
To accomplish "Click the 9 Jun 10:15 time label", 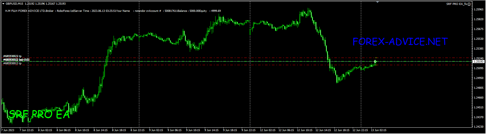I will pyautogui.click(x=193, y=130).
